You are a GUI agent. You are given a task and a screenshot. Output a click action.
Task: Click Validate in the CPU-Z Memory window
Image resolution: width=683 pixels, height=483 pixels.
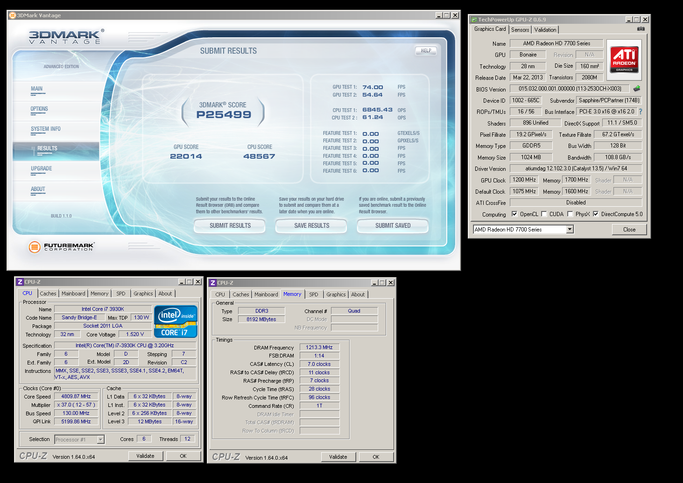tap(338, 457)
